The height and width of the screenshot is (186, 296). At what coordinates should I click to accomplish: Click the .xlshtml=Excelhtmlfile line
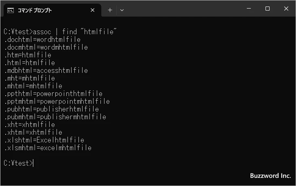tap(44, 140)
